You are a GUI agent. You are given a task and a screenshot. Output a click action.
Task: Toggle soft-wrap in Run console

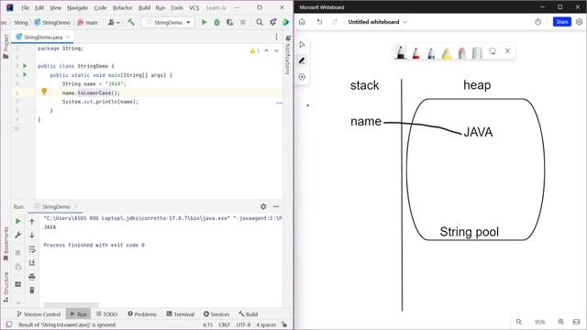pos(32,249)
